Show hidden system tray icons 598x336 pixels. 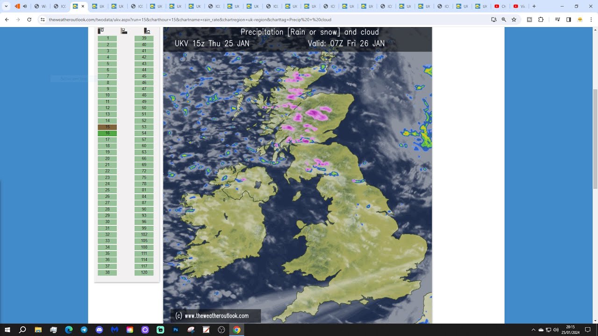pyautogui.click(x=533, y=330)
